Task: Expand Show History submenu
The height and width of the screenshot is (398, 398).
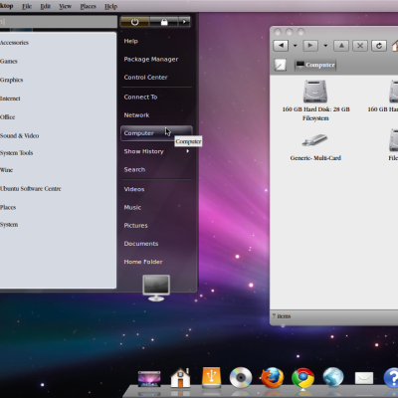Action: click(x=156, y=151)
